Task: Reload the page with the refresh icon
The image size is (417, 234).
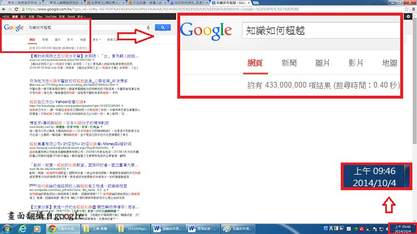Action: (16, 9)
